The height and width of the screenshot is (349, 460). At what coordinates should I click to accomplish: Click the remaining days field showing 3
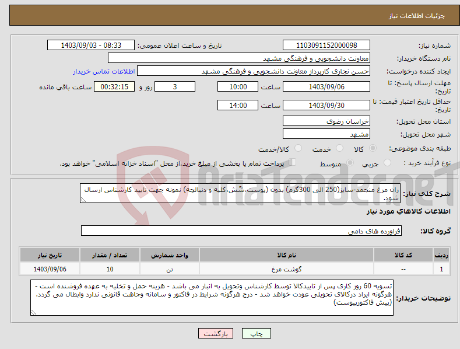pos(175,86)
